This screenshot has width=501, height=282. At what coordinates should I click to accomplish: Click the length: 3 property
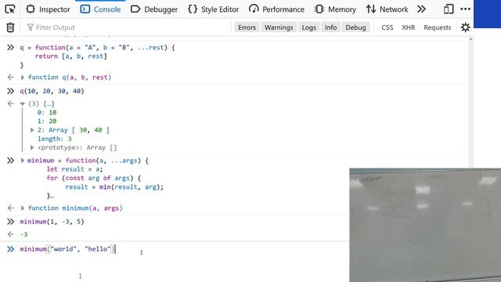click(x=54, y=139)
